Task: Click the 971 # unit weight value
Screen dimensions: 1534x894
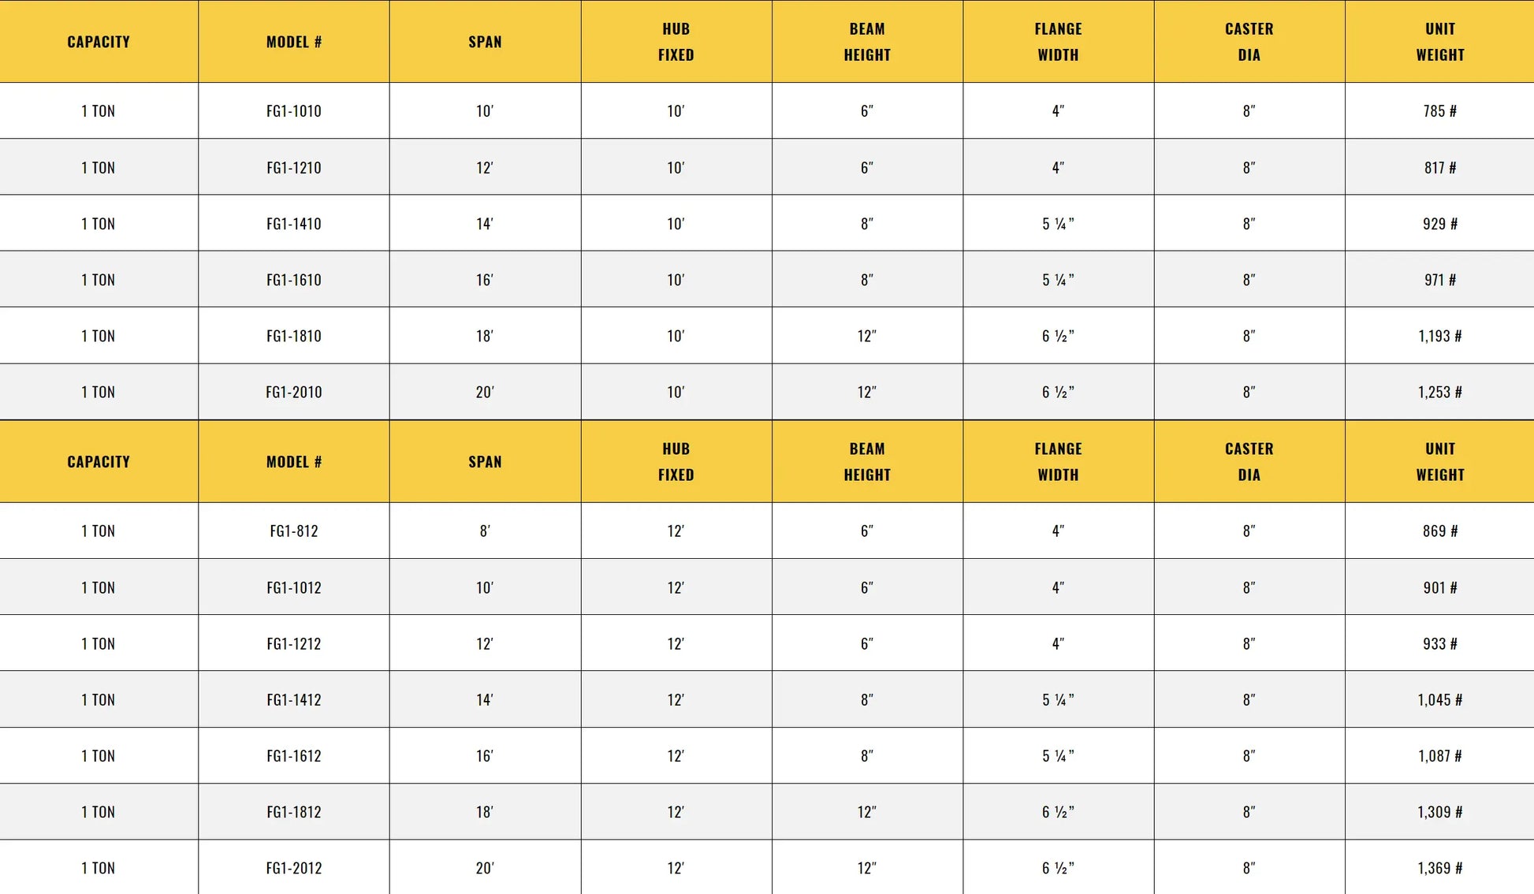Action: click(x=1439, y=280)
